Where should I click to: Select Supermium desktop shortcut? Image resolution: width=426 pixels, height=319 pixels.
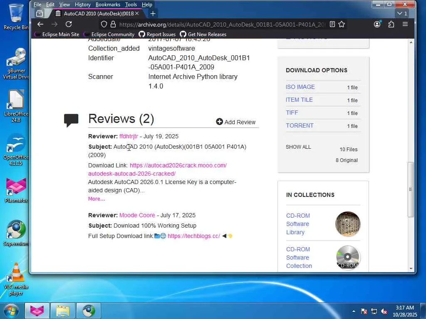tap(15, 233)
